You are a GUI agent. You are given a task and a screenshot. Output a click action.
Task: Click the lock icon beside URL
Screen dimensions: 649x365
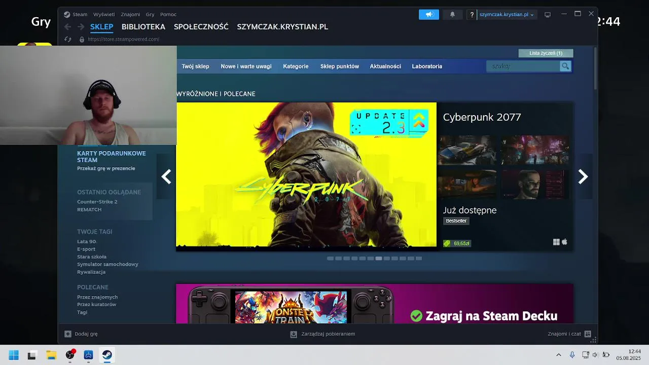pyautogui.click(x=82, y=39)
